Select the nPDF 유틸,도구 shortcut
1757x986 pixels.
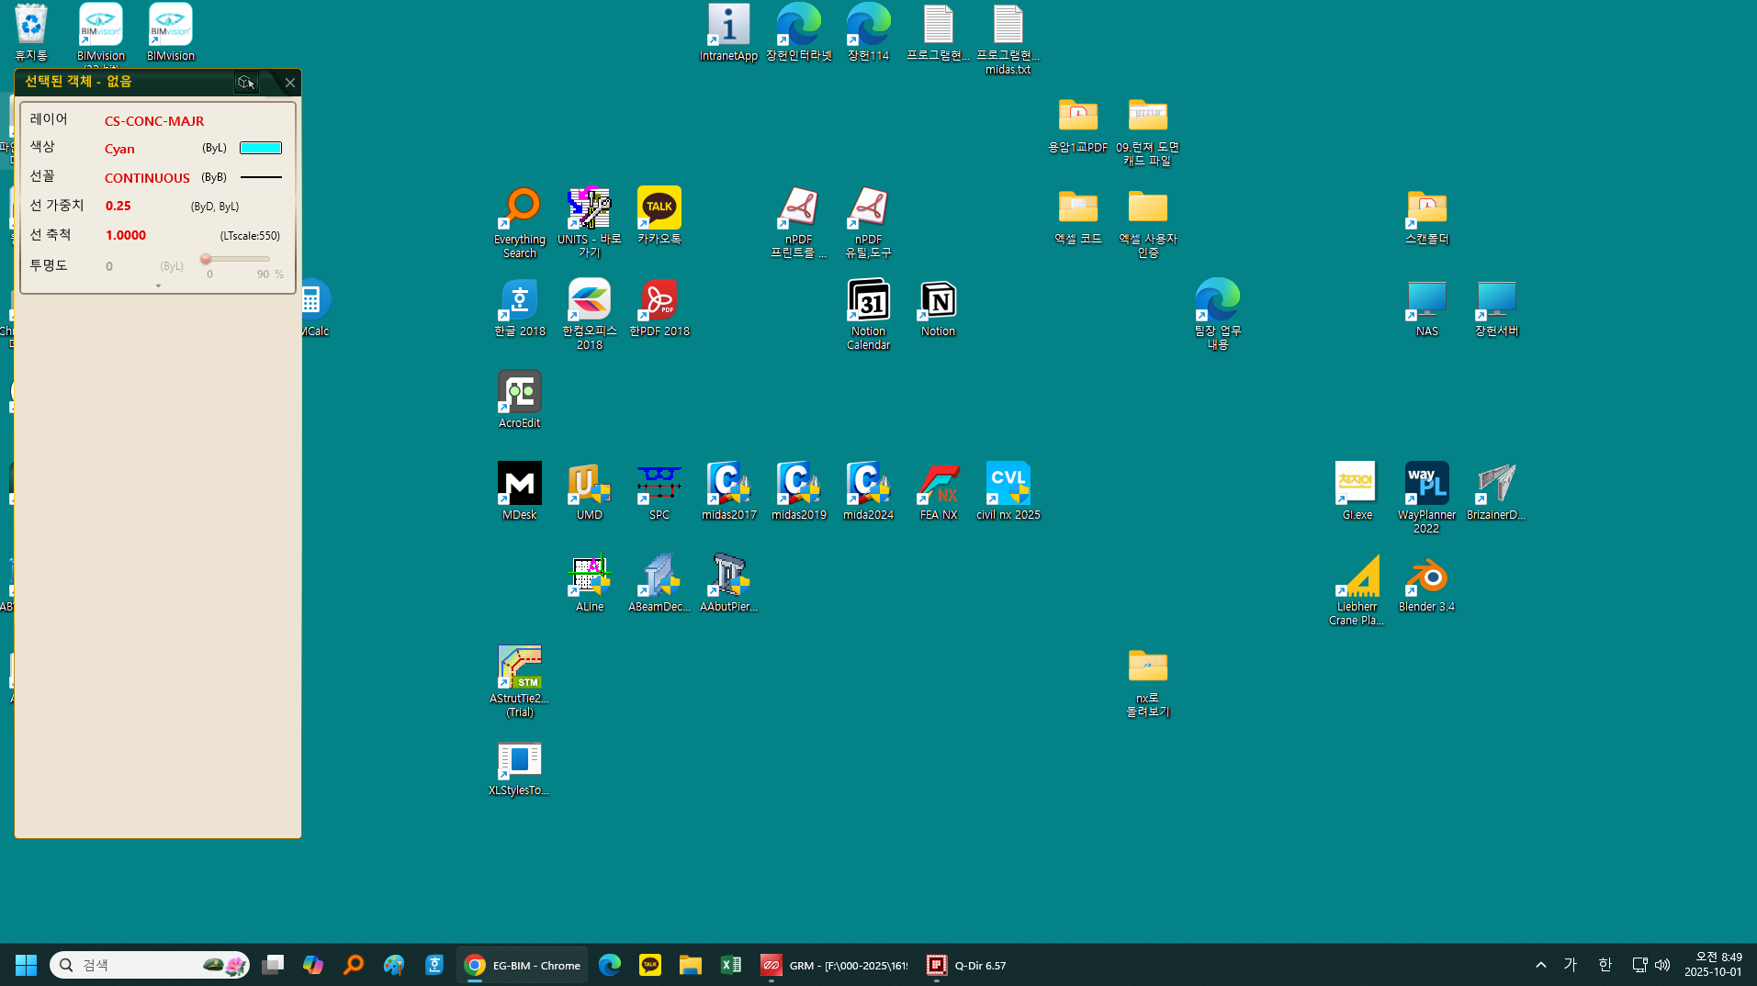pyautogui.click(x=868, y=223)
